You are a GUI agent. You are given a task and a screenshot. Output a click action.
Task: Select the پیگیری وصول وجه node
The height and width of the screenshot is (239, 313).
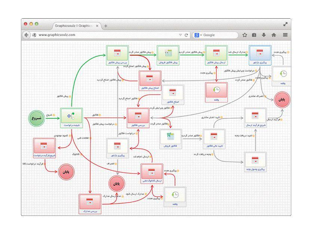click(x=255, y=162)
